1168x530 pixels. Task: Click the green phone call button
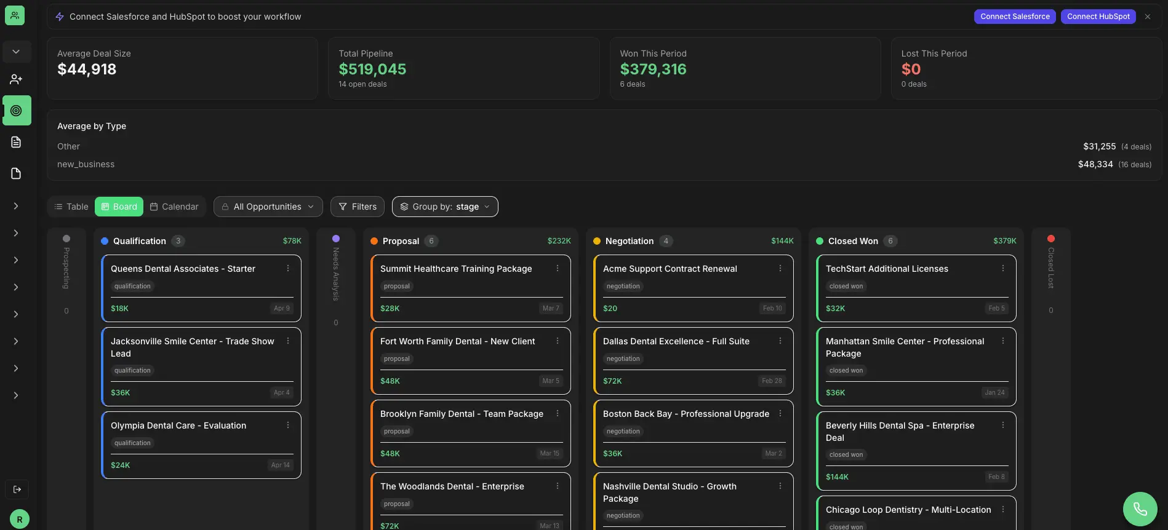coord(1140,509)
